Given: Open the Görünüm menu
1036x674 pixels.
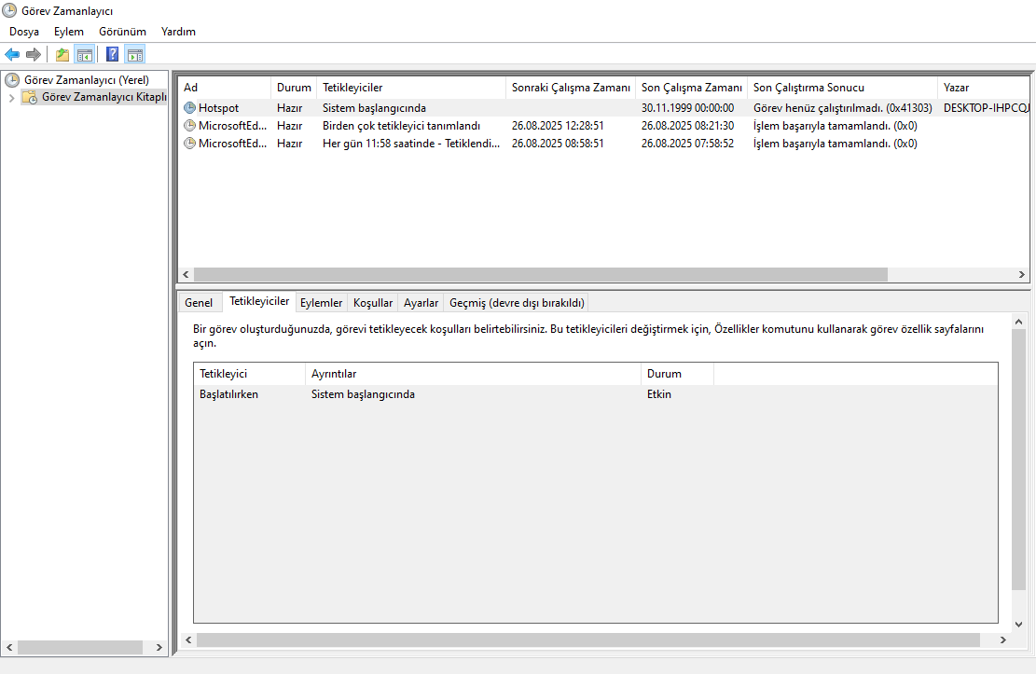Looking at the screenshot, I should click(x=122, y=32).
